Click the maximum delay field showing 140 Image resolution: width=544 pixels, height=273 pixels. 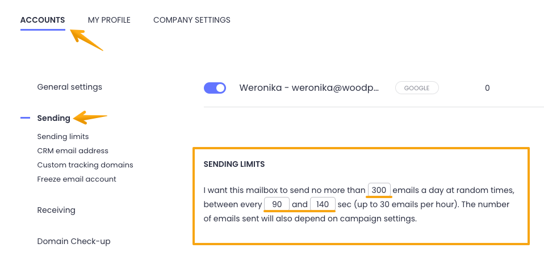click(323, 204)
